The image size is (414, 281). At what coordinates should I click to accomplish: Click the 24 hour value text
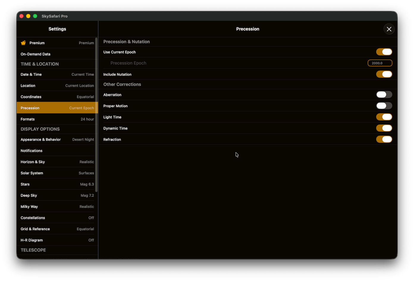pyautogui.click(x=87, y=119)
